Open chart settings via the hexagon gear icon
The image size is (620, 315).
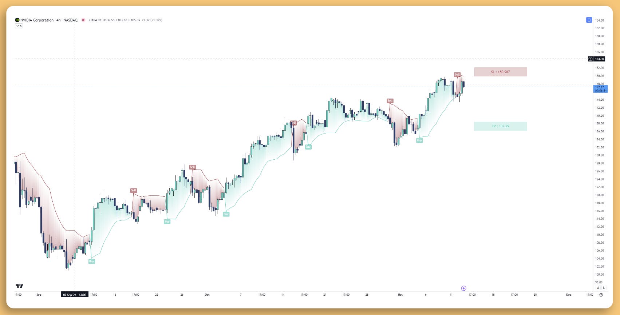point(601,295)
